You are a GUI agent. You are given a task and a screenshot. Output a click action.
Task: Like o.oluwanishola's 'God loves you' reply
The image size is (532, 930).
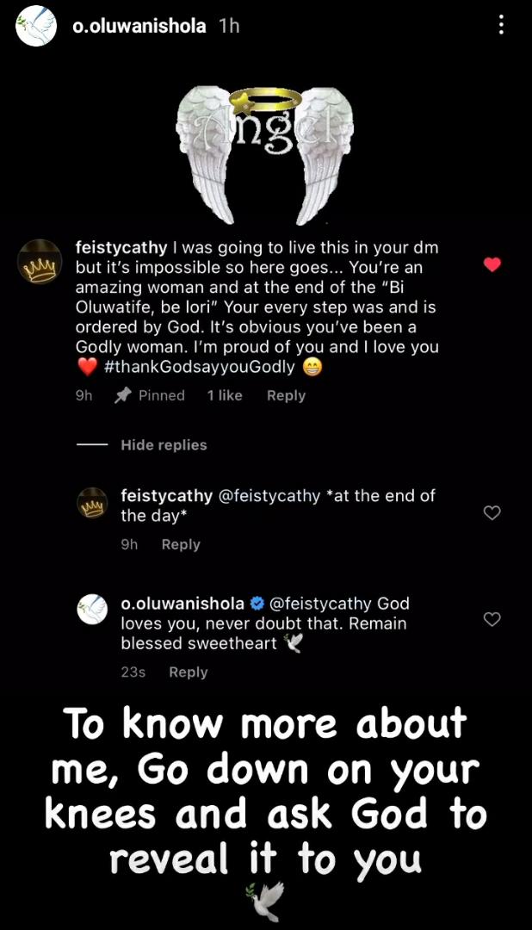(492, 619)
